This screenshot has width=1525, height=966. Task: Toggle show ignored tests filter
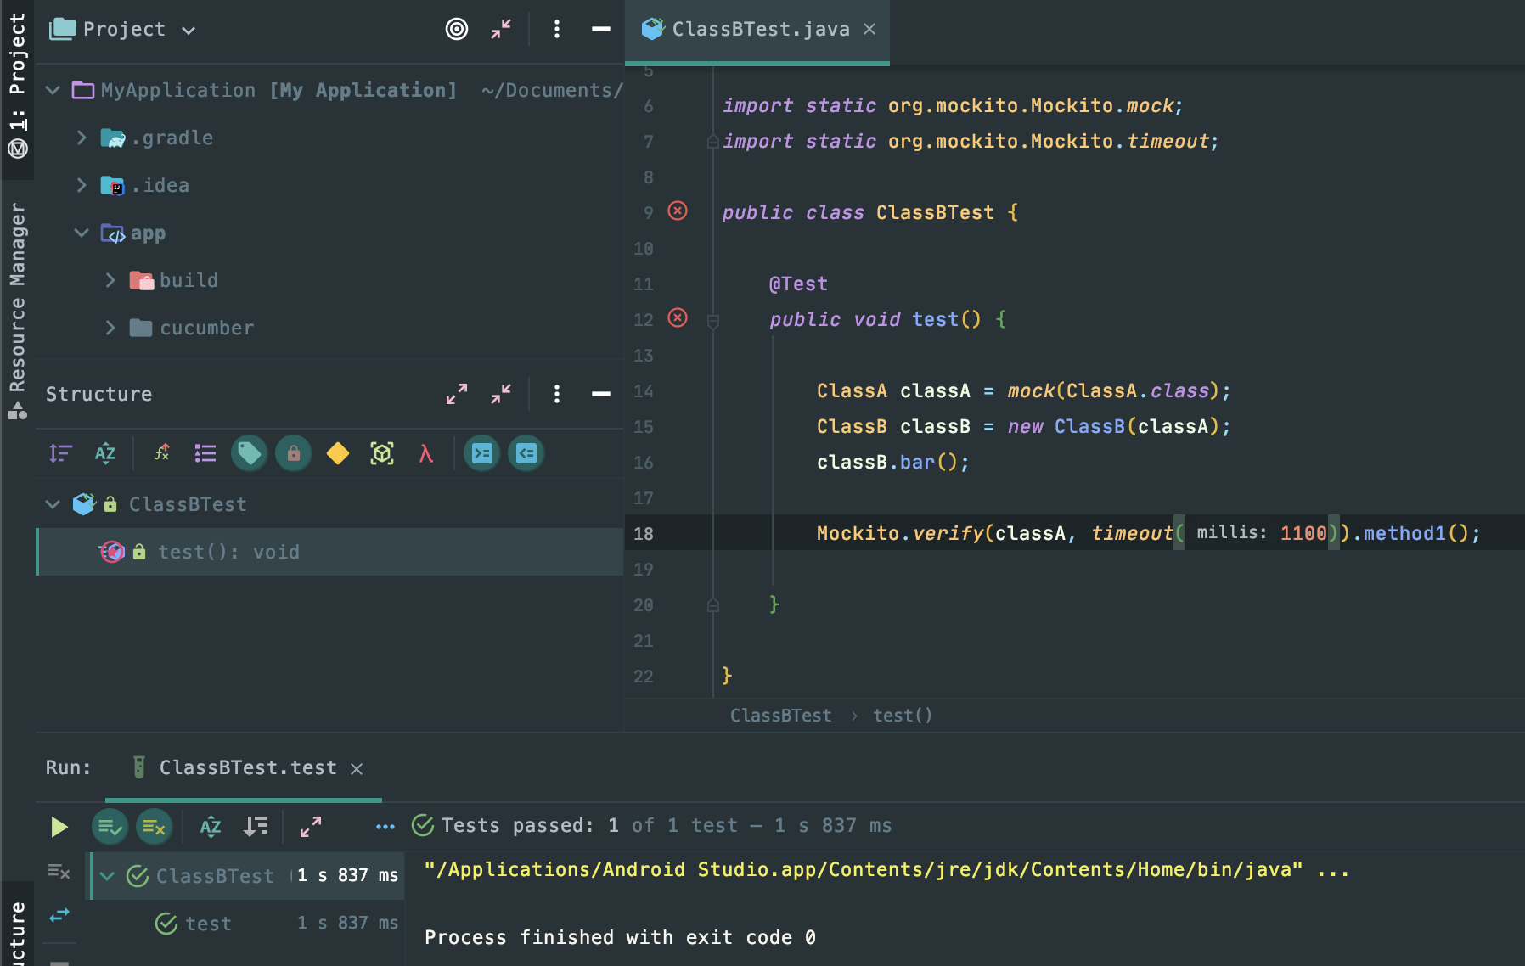click(155, 827)
